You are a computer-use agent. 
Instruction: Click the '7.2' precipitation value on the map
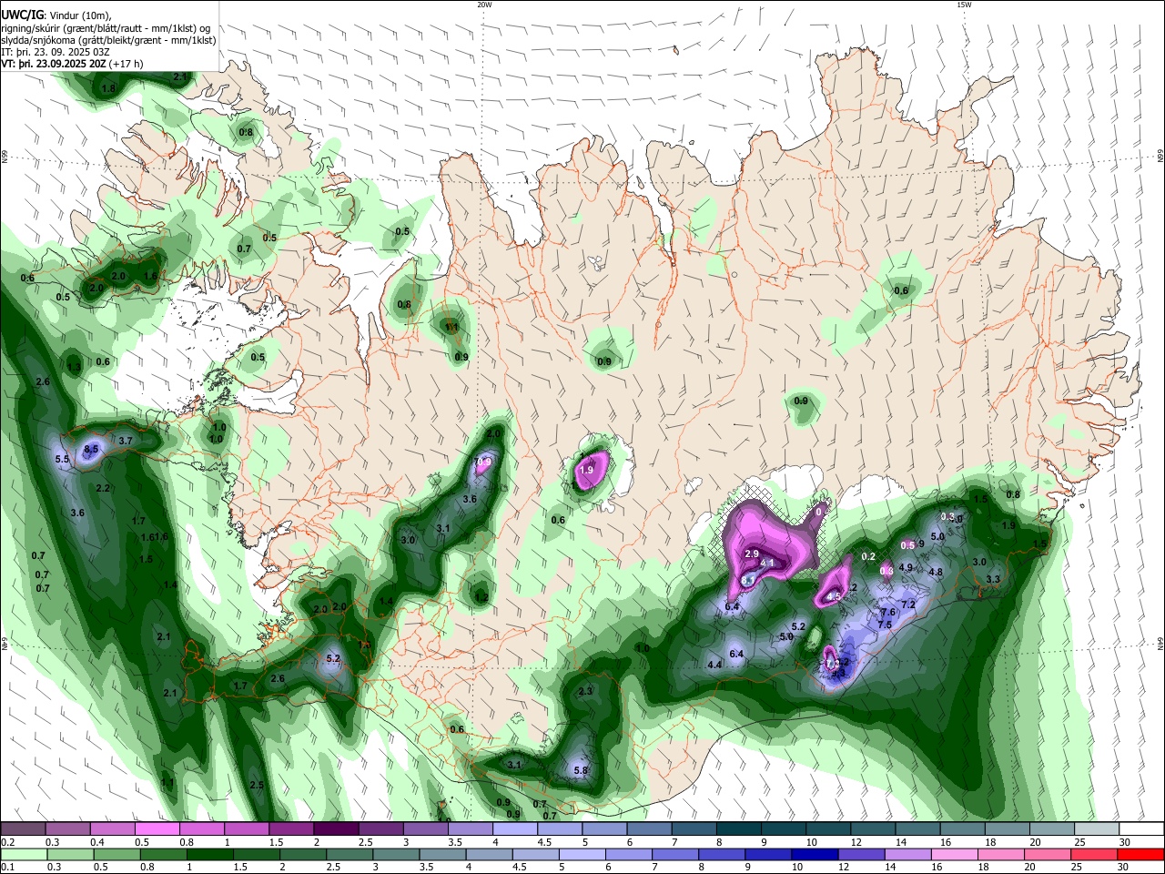click(907, 605)
